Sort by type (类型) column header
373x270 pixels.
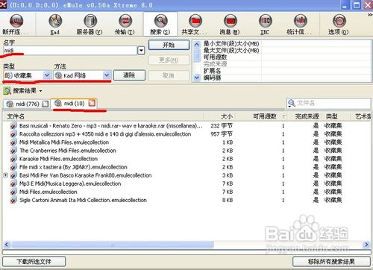[x=336, y=116]
